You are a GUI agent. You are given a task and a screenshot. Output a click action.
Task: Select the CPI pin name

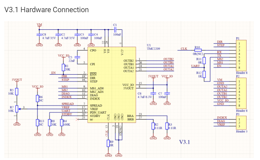point(92,64)
